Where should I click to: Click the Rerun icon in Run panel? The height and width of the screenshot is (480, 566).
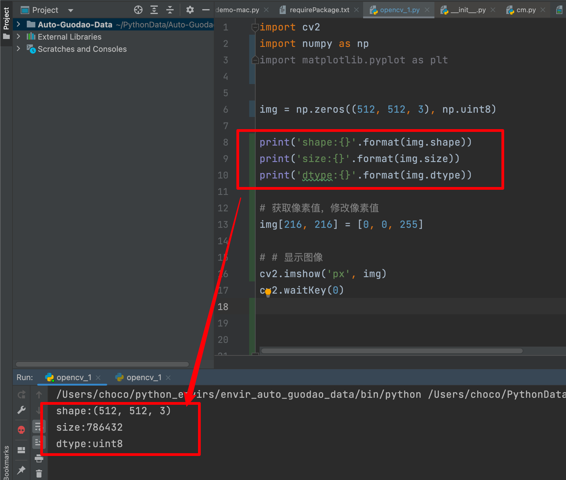[x=21, y=395]
